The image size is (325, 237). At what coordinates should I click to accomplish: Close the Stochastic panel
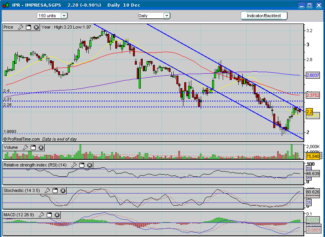click(63, 191)
